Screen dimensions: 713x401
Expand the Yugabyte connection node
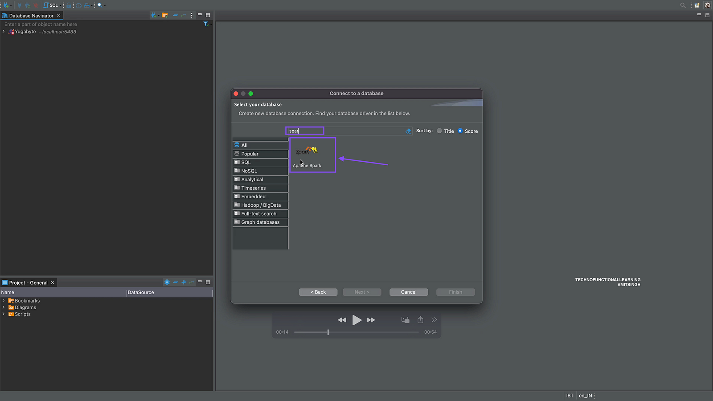point(4,32)
